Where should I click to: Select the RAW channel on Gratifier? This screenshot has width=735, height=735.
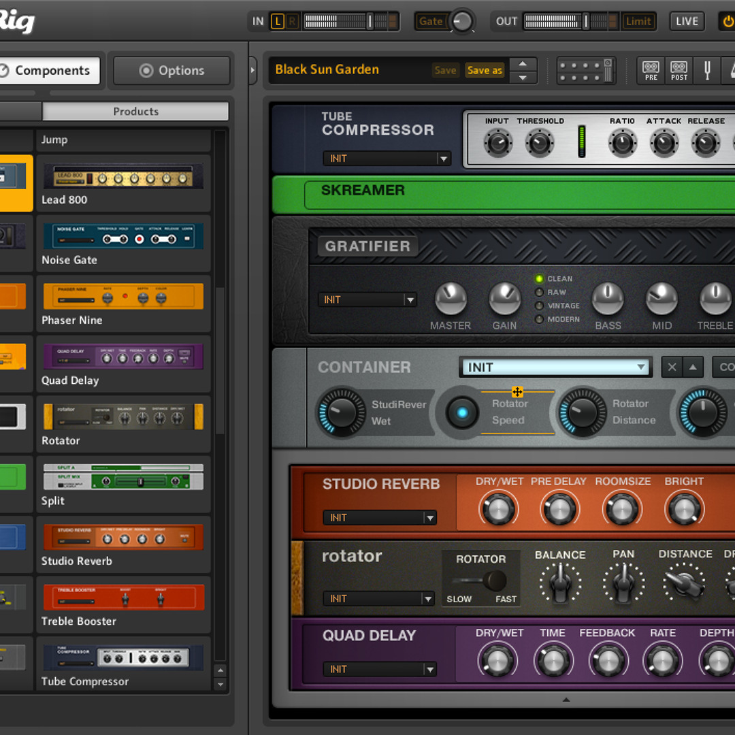[x=539, y=293]
